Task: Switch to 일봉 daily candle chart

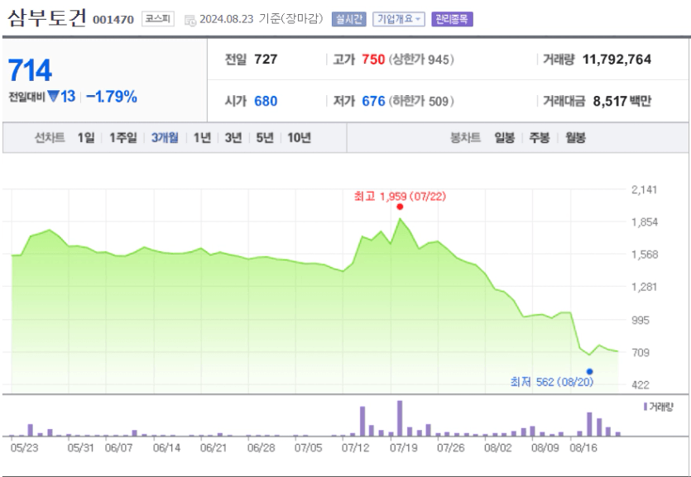Action: pos(504,138)
